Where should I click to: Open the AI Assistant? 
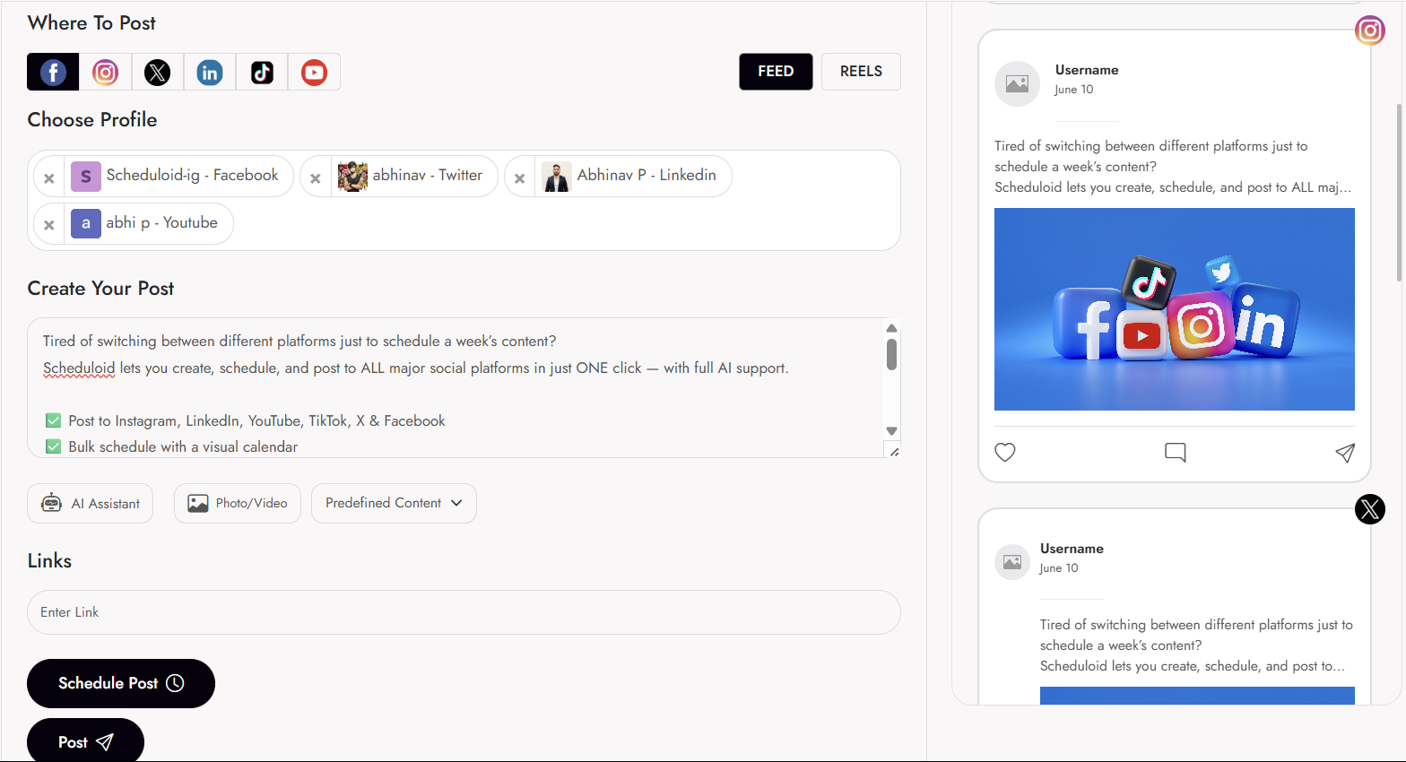90,504
